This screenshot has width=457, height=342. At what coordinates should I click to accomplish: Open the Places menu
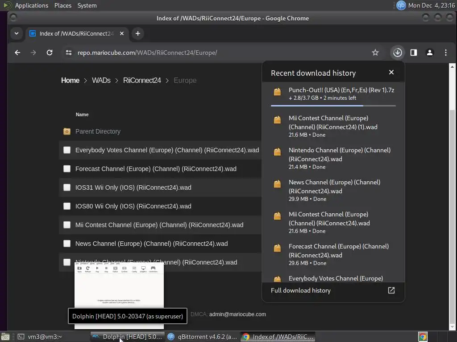[62, 5]
